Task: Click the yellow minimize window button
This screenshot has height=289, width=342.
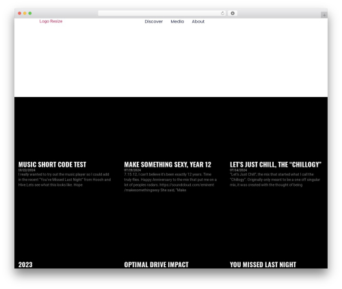Action: 25,13
